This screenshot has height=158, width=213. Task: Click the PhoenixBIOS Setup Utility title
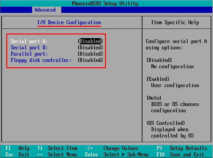point(105,3)
